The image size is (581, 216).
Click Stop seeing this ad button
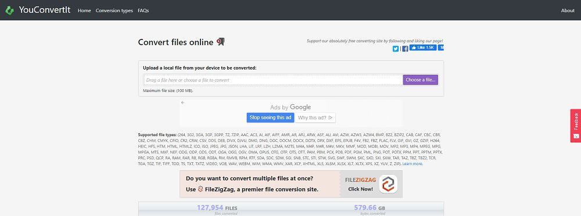[271, 118]
